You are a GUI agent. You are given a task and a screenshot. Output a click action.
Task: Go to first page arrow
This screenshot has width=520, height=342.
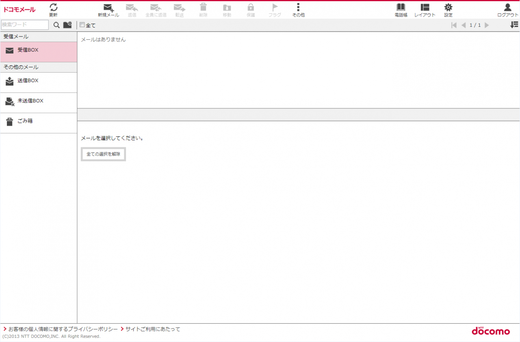click(454, 25)
